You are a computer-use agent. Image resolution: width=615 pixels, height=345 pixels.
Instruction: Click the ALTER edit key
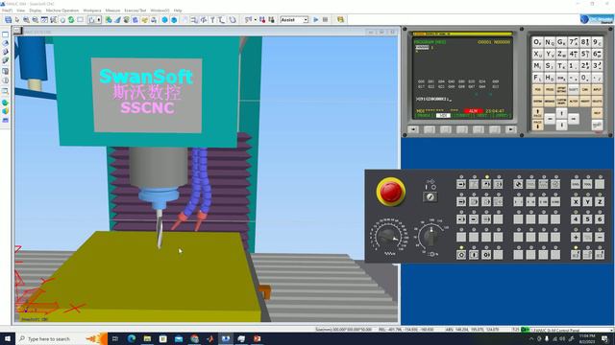574,102
